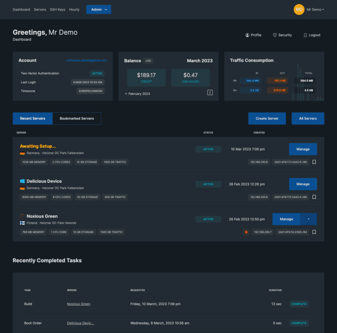Click the Germany flag under Delicious Device
This screenshot has width=337, height=333.
(x=22, y=188)
